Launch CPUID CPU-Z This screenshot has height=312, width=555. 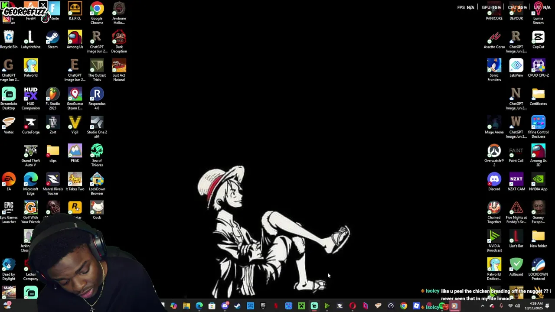[x=538, y=68]
